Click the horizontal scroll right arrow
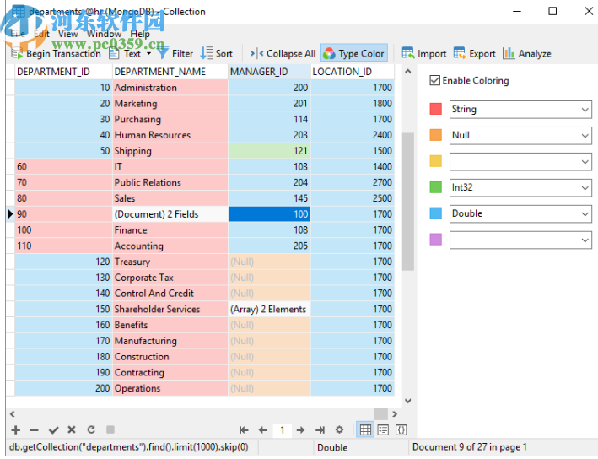 click(395, 414)
